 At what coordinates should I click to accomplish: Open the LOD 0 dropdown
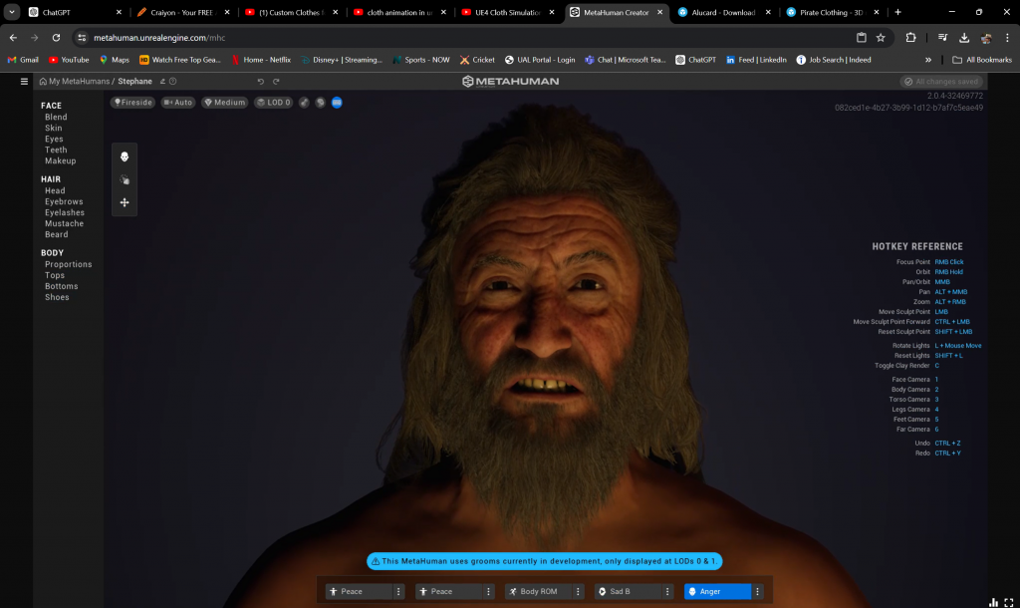tap(273, 103)
